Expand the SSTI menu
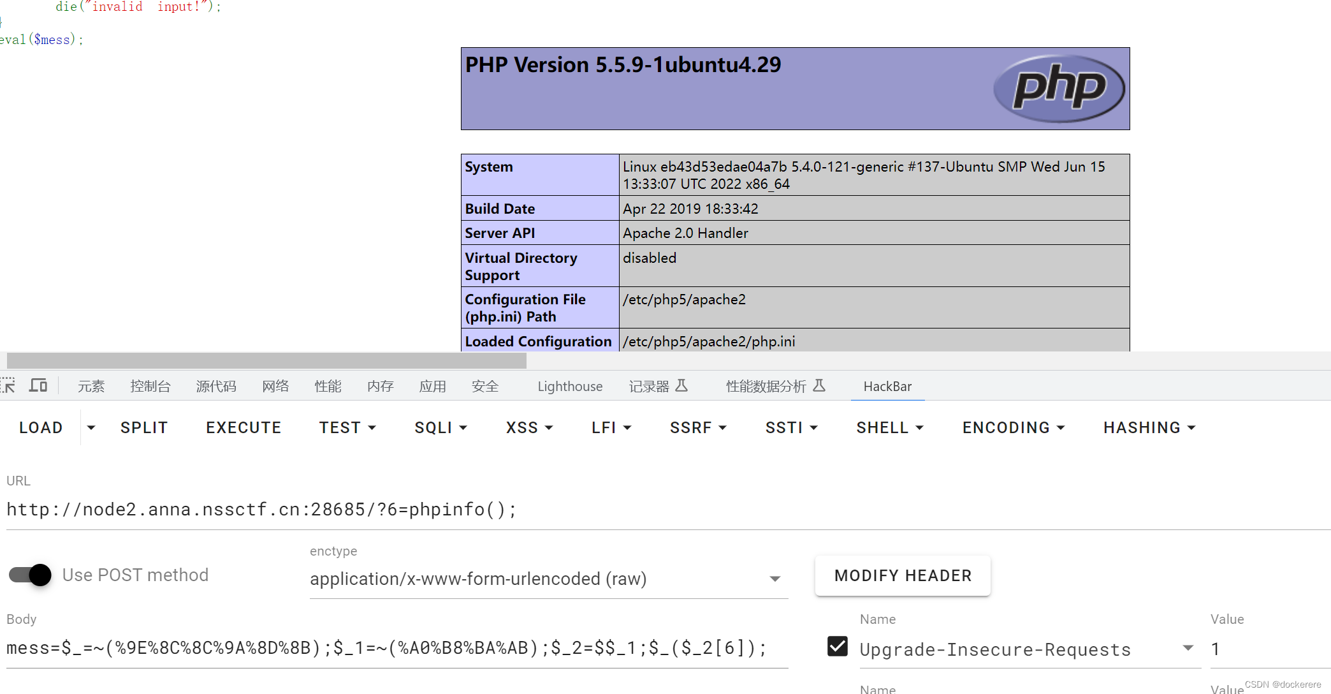Viewport: 1331px width, 694px height. pyautogui.click(x=791, y=427)
